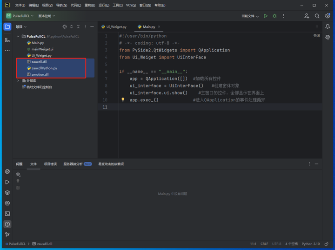Expand the External Libraries node

click(18, 81)
